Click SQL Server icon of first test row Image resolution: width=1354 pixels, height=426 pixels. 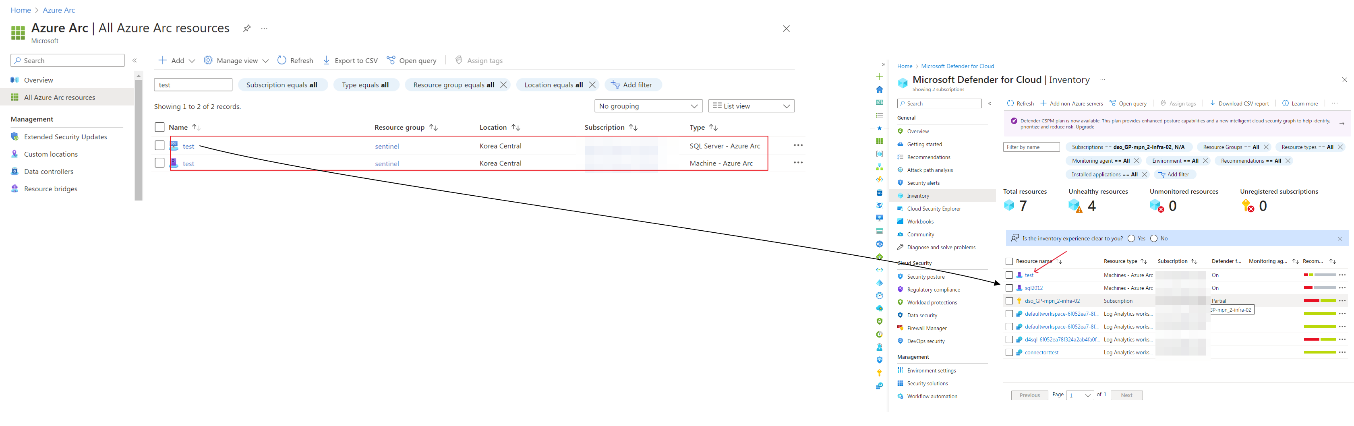[x=174, y=145]
